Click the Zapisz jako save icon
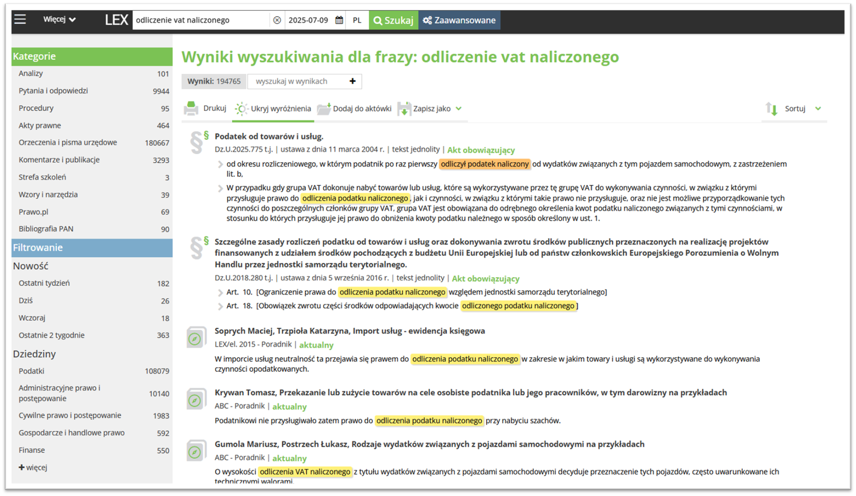 (x=404, y=108)
